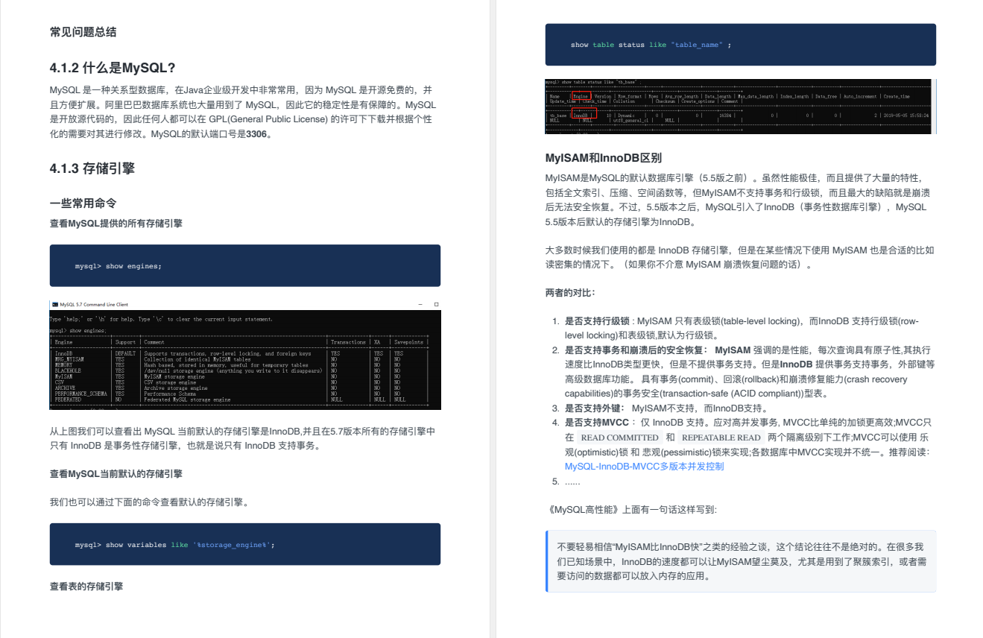Click the sentence 《MySQL高性能》上面有一句话这样写到:
Viewport: 983px width, 638px height.
[x=631, y=510]
